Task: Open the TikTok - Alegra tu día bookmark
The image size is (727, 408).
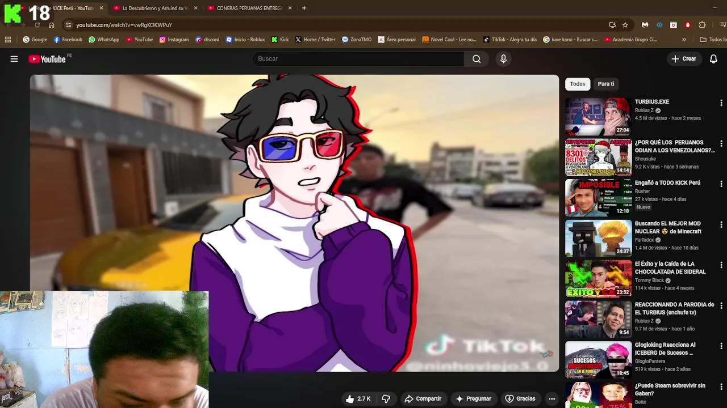Action: pyautogui.click(x=510, y=40)
